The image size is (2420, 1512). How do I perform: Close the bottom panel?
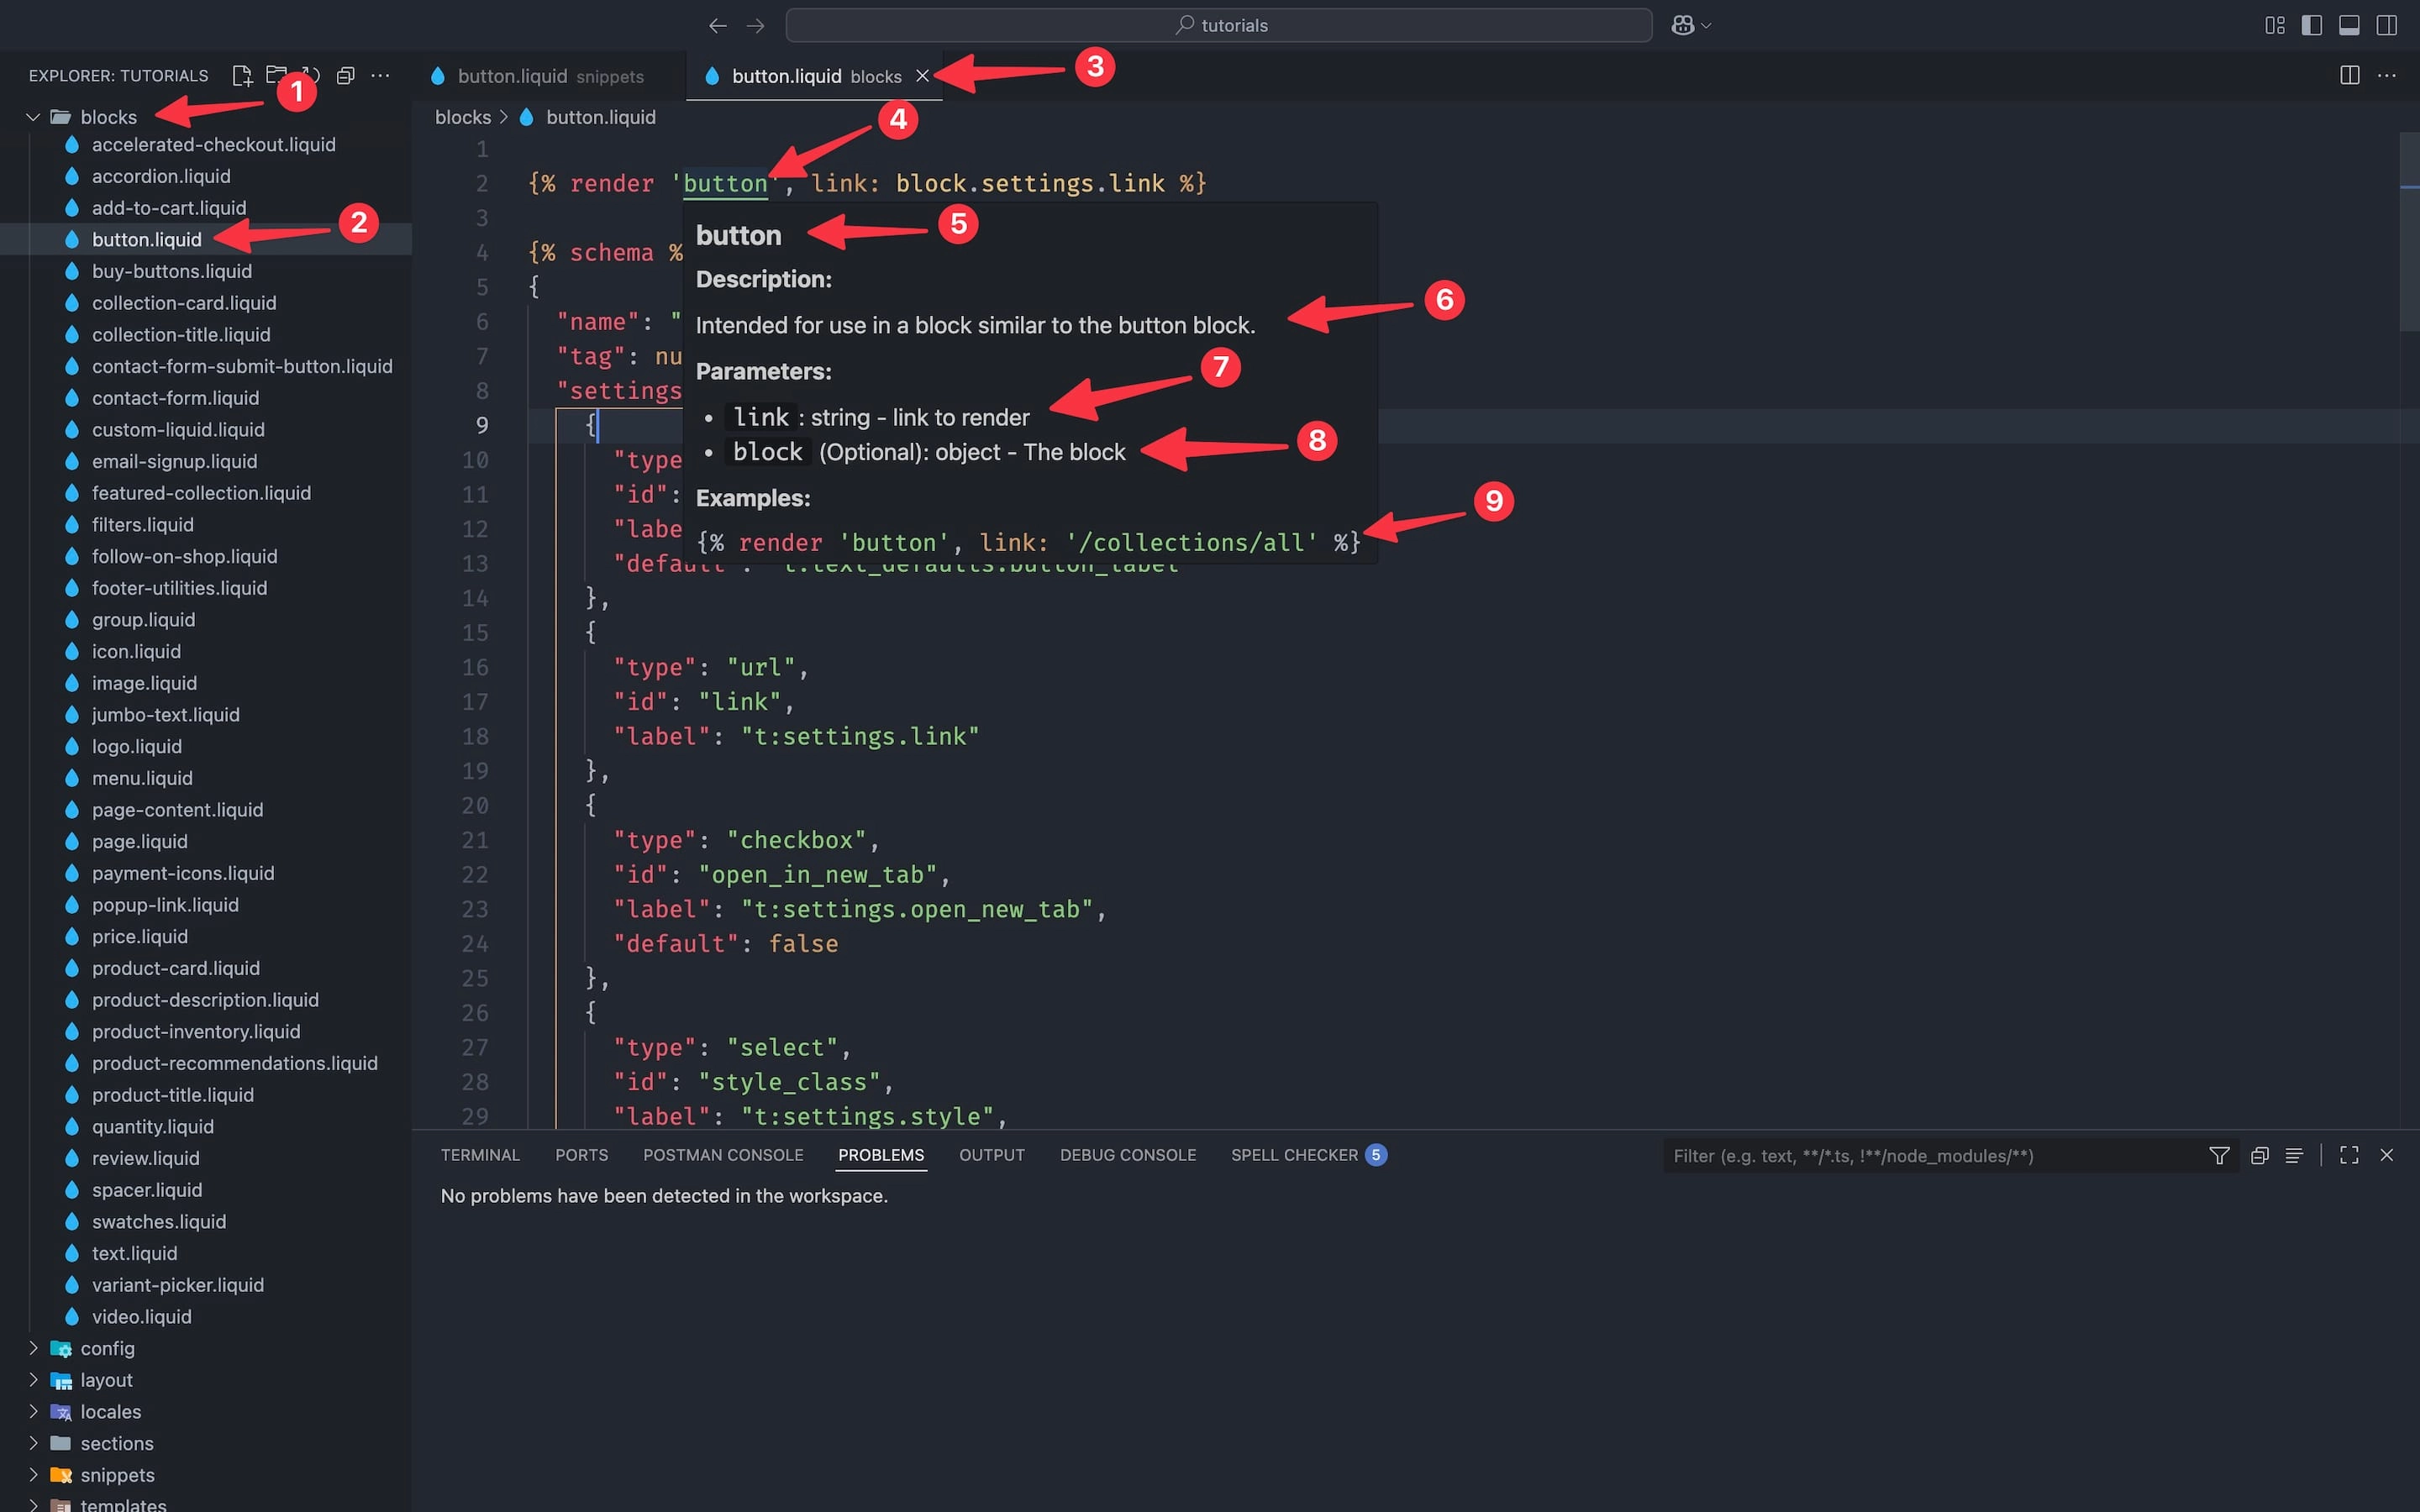[x=2387, y=1156]
